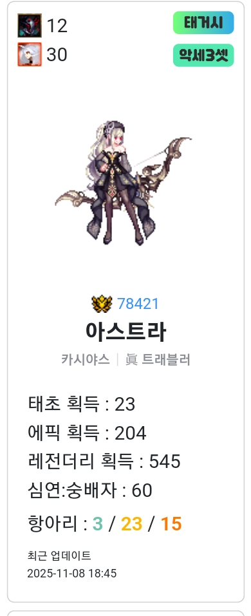Open the fame score 78421 link
The image size is (251, 616).
coord(138,304)
